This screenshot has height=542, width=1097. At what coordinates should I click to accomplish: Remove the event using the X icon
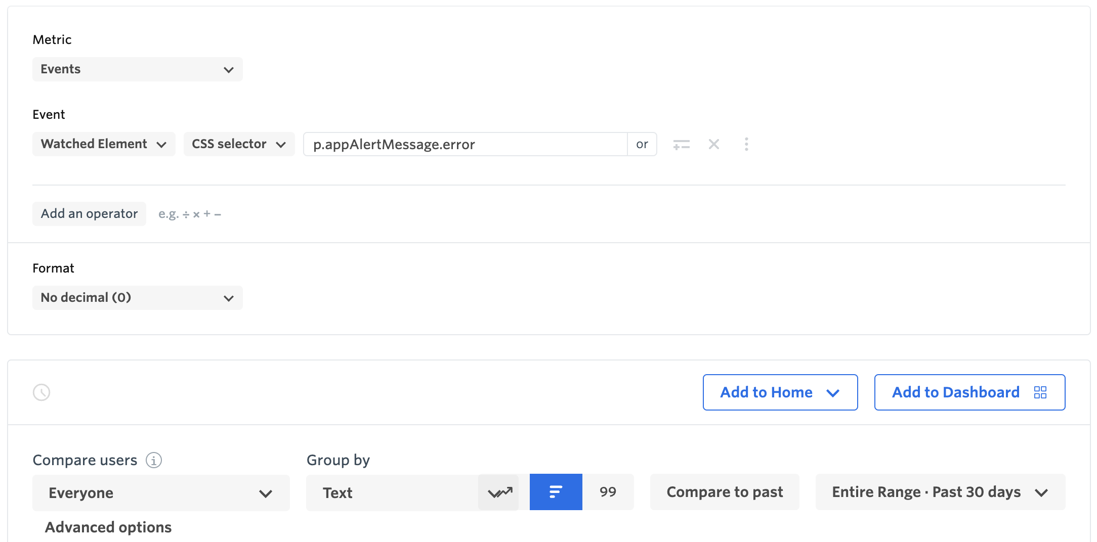click(x=713, y=144)
